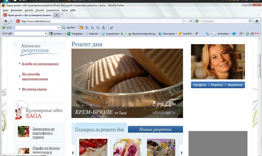Screen dimensions: 262x156
Task: Click the ICQ toolbar eraser icon
Action: click(x=111, y=28)
